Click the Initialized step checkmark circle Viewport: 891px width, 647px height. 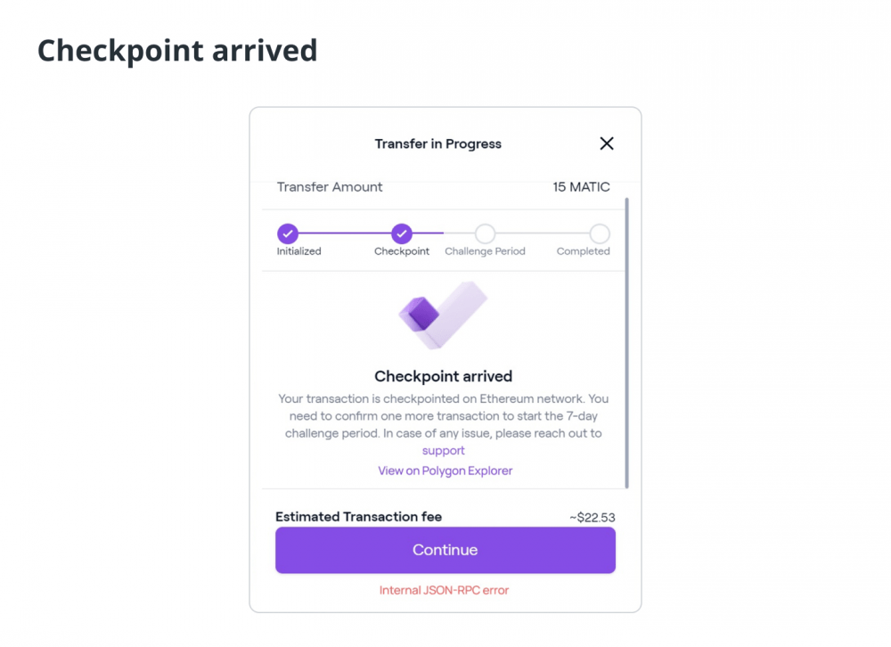pyautogui.click(x=288, y=233)
